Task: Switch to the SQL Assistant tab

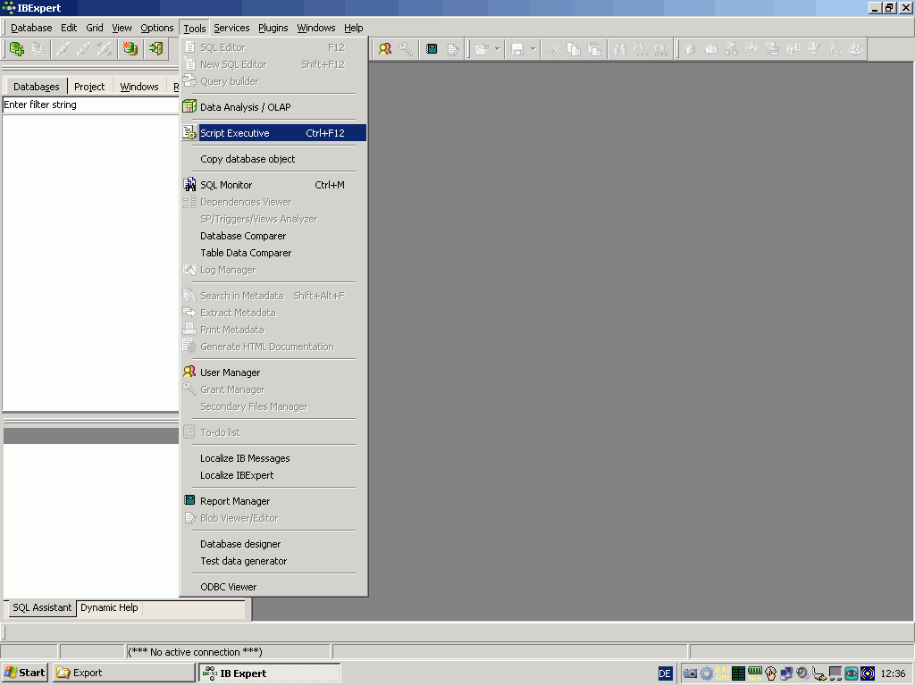Action: (42, 607)
